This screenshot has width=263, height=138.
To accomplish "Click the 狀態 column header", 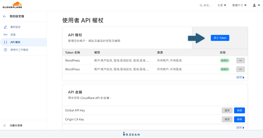I will (x=223, y=52).
